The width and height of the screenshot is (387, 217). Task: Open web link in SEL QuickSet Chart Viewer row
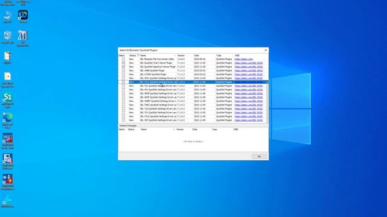point(249,63)
